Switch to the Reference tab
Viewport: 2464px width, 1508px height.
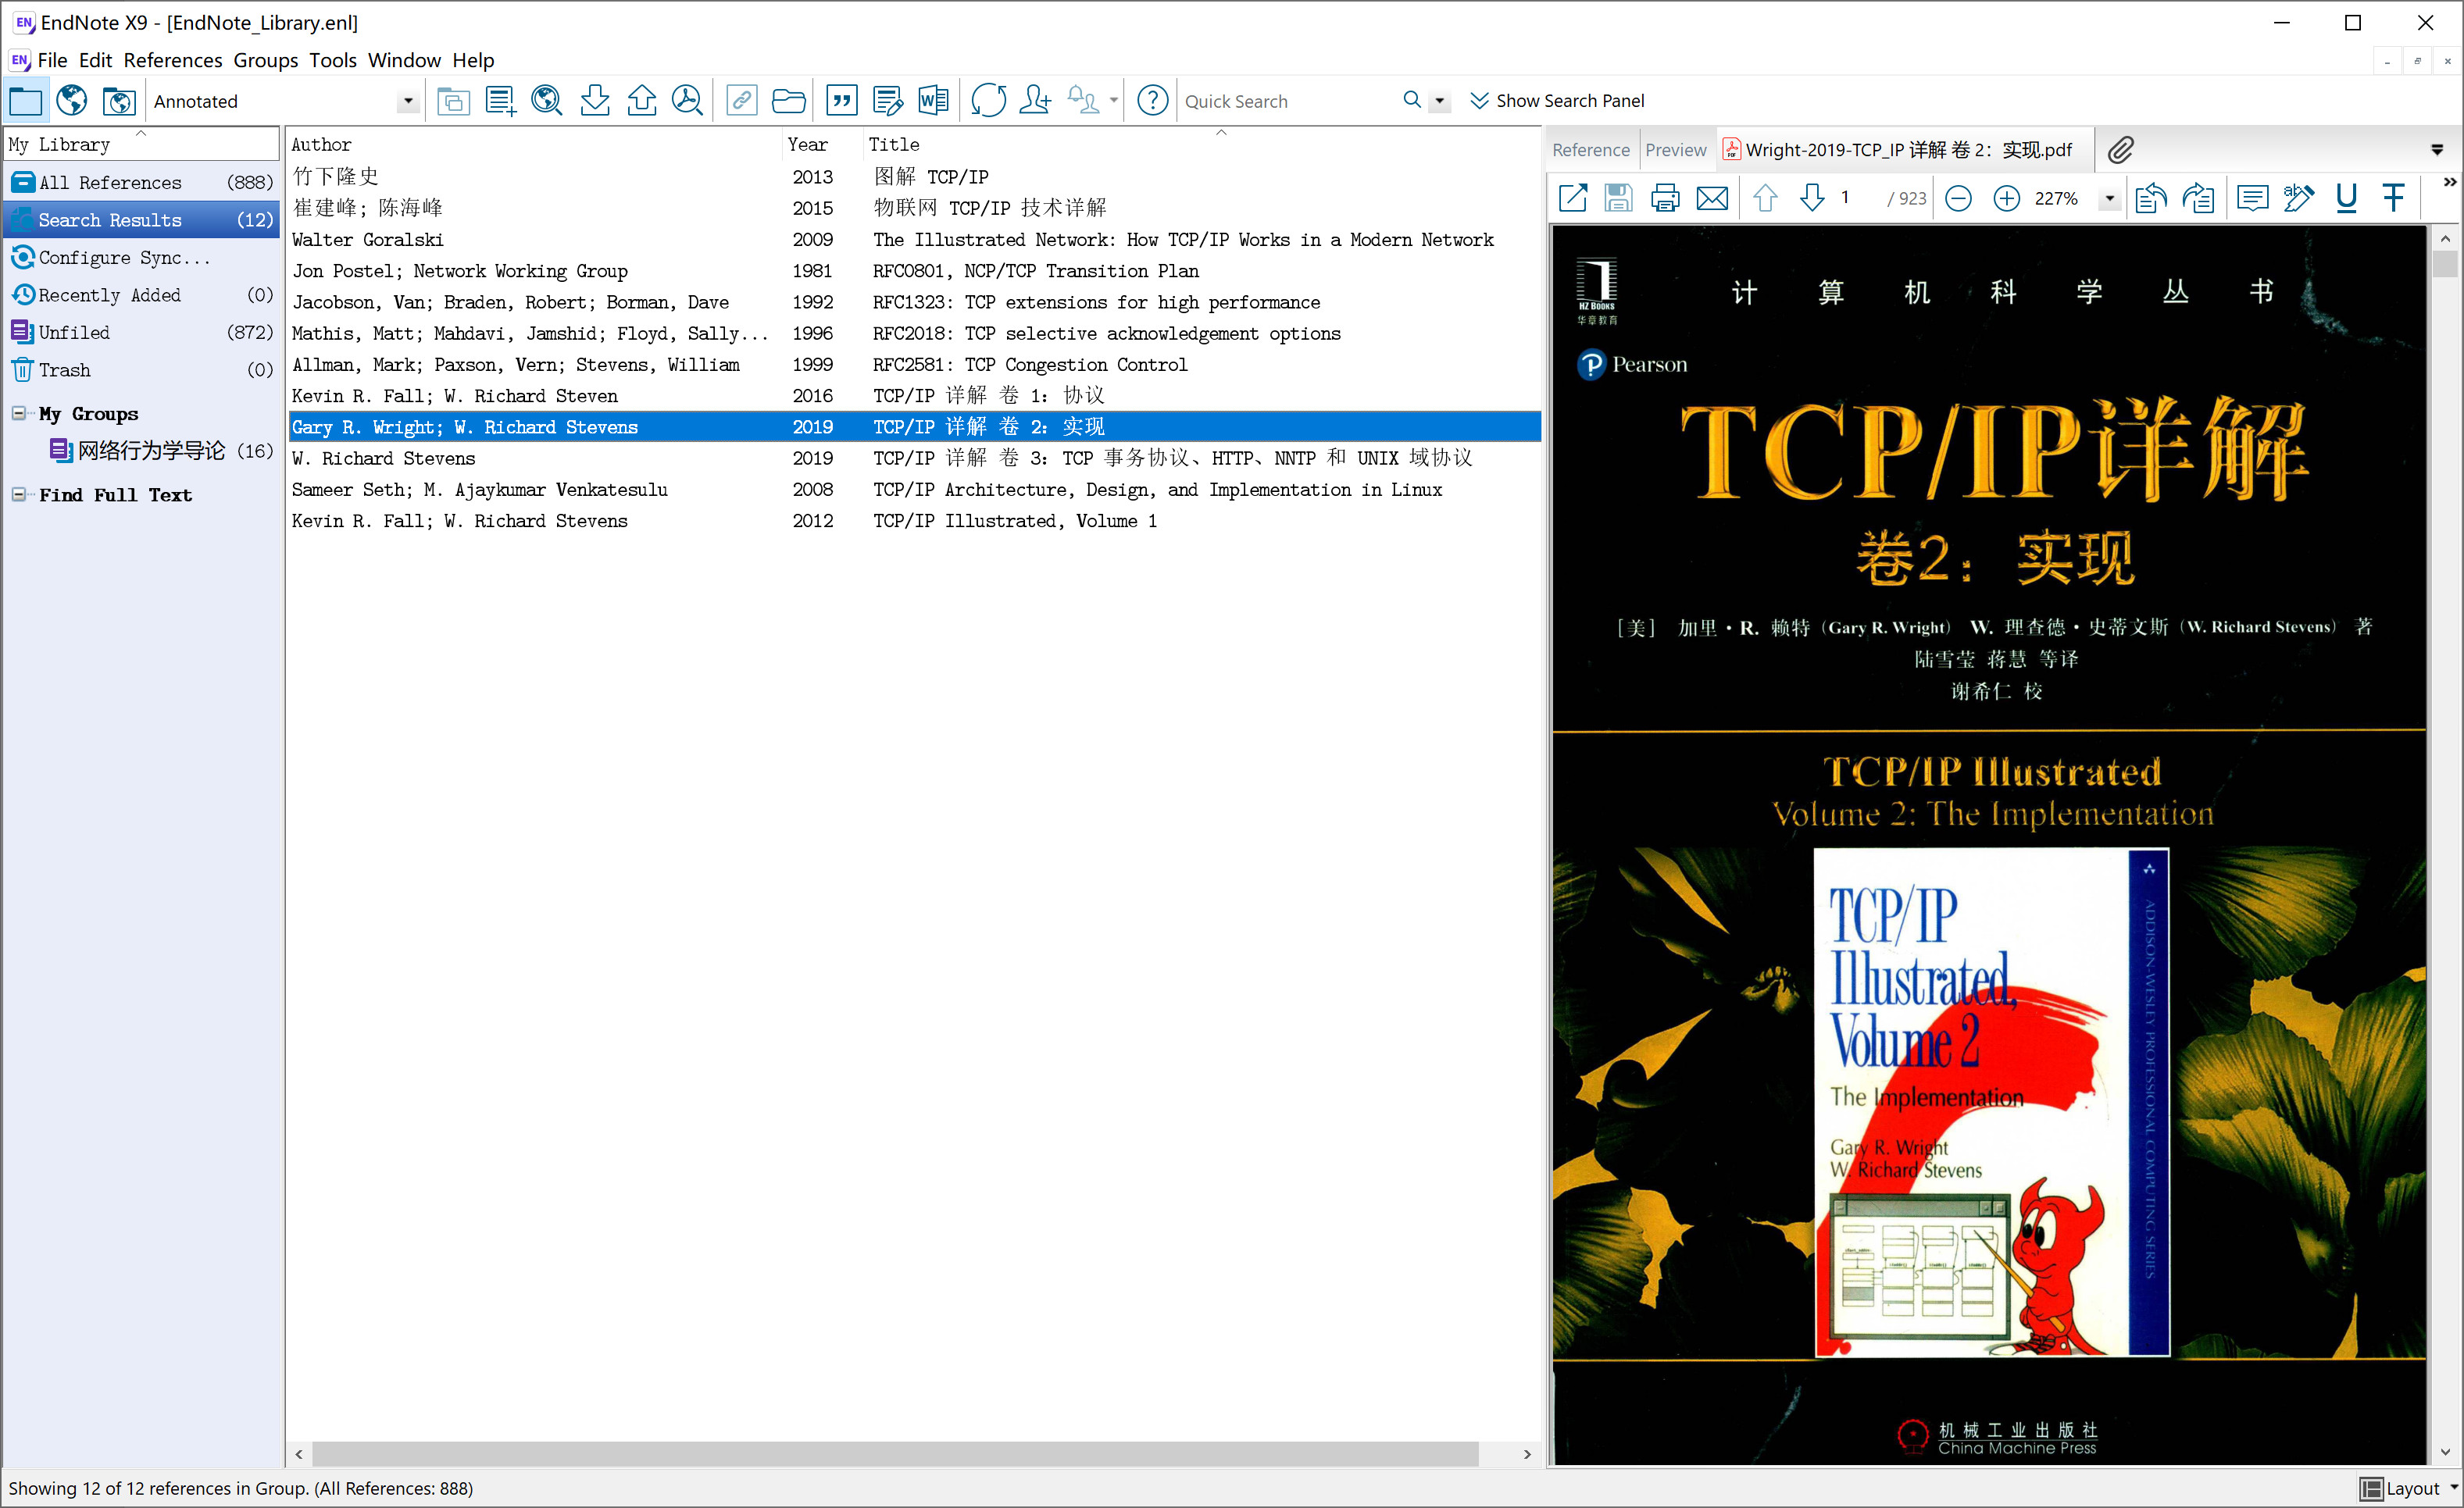1590,150
